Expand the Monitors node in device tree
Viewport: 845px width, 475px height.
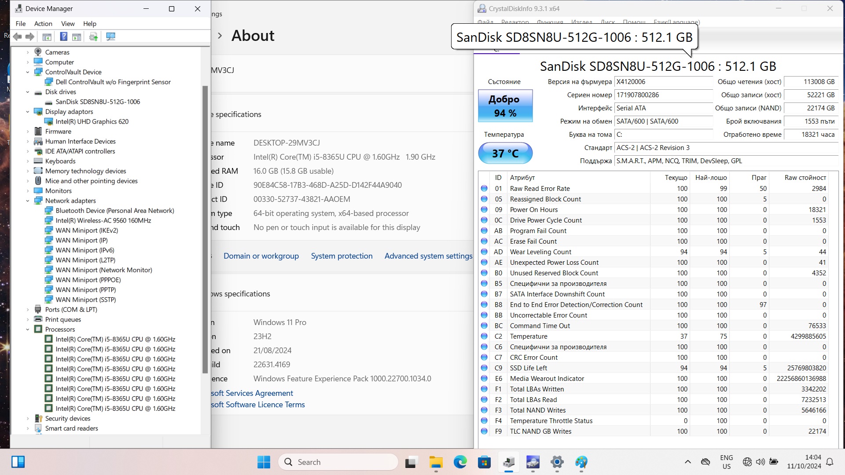pyautogui.click(x=28, y=190)
